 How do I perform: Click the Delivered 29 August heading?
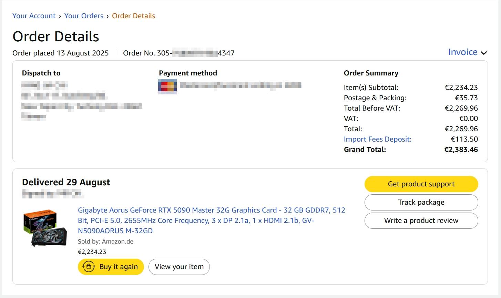[x=66, y=182]
